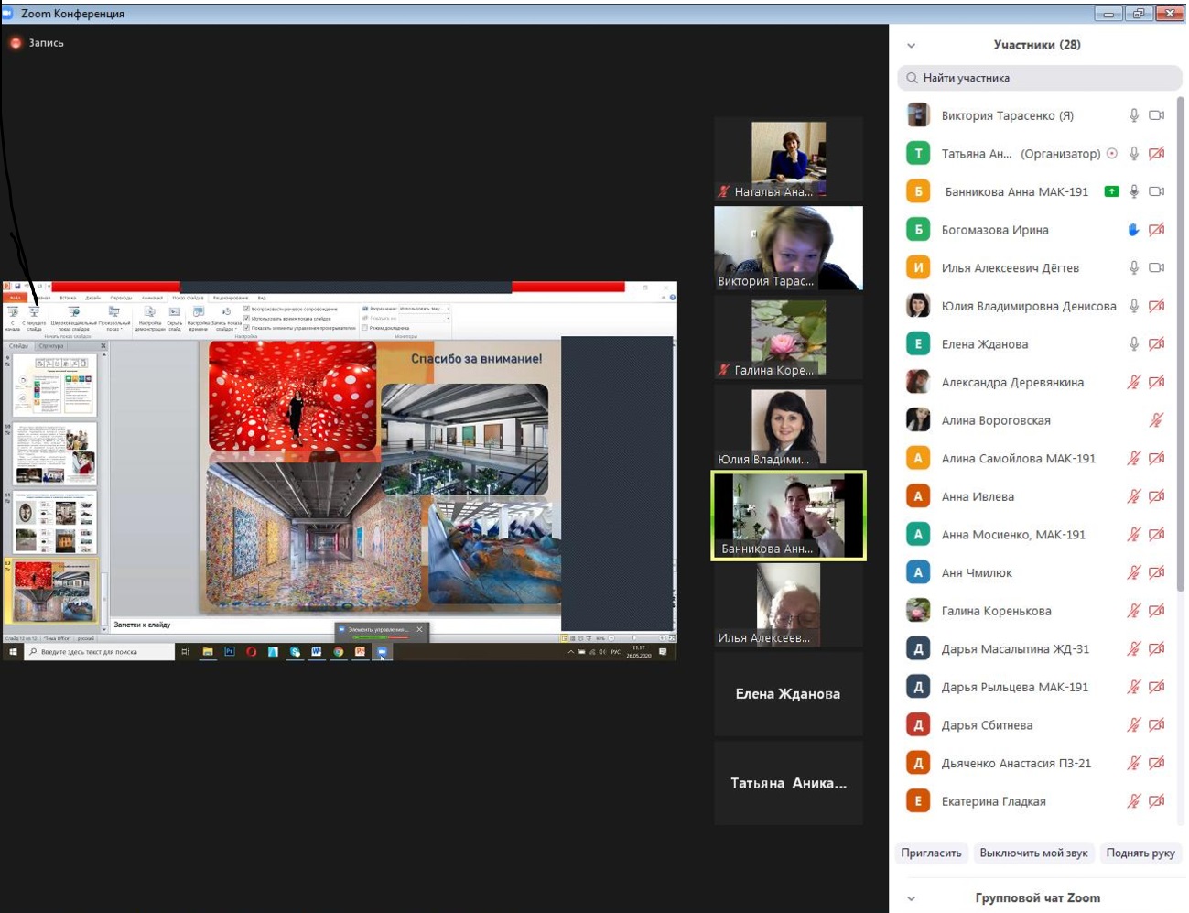Click 'Найти участника' search field
1189x913 pixels.
coord(1040,78)
